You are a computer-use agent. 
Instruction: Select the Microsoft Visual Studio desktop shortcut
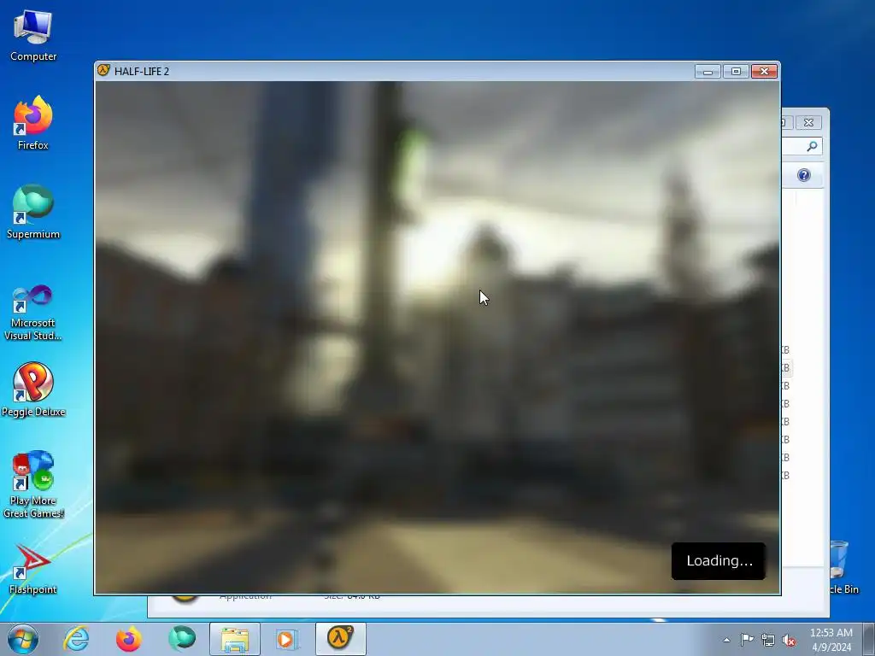point(33,313)
